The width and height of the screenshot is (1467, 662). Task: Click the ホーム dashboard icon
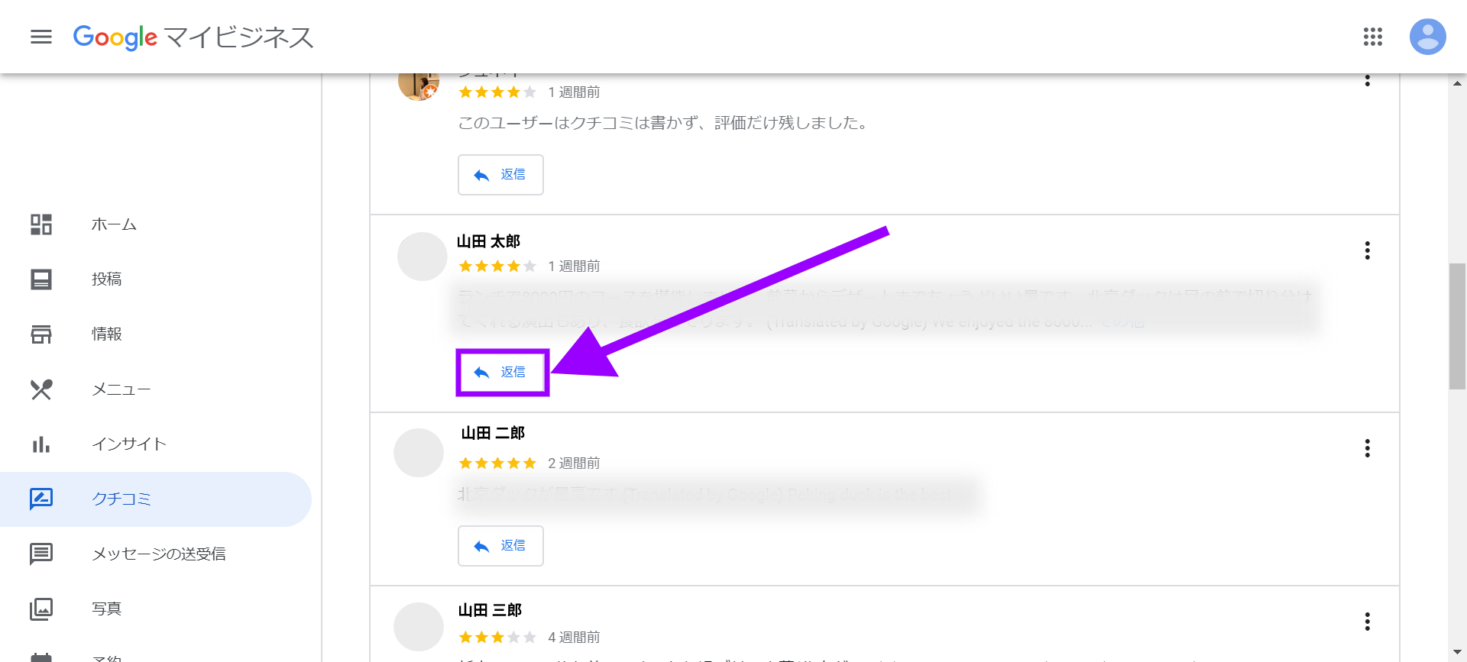point(41,224)
